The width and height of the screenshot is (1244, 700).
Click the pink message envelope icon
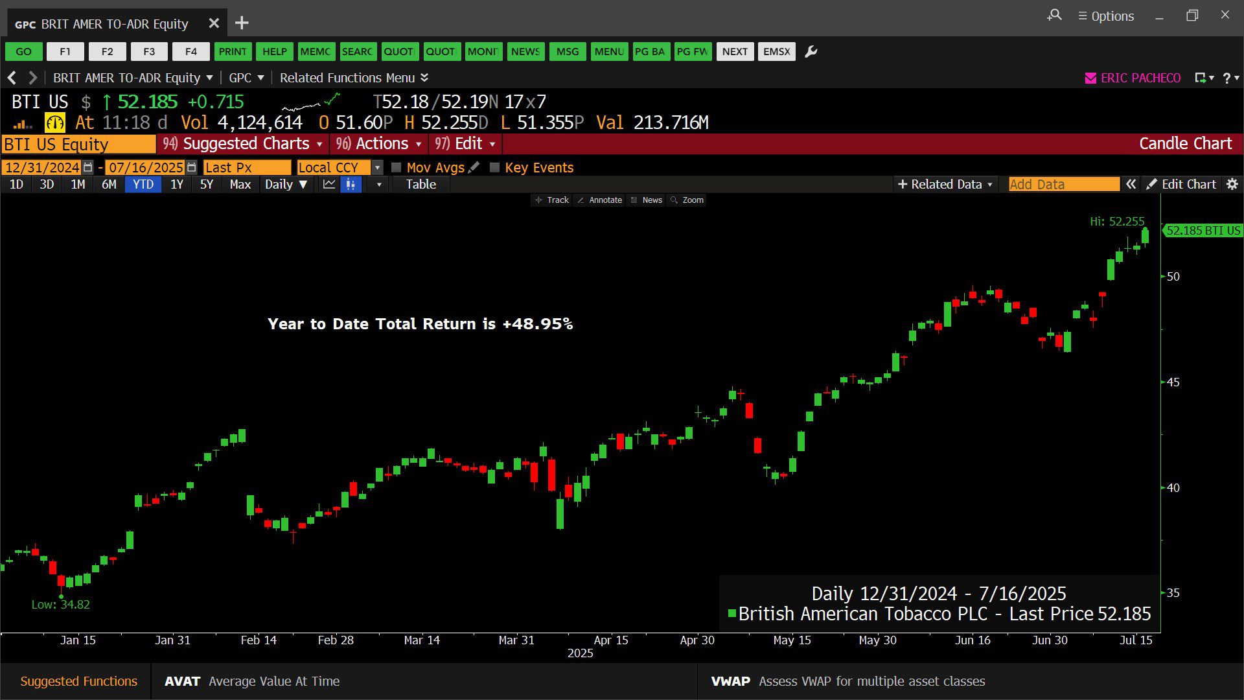pyautogui.click(x=1090, y=78)
